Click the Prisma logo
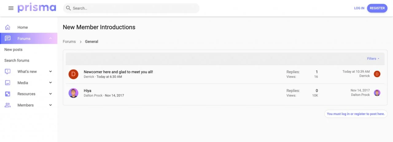Screen dimensions: 393x142 (x=37, y=8)
